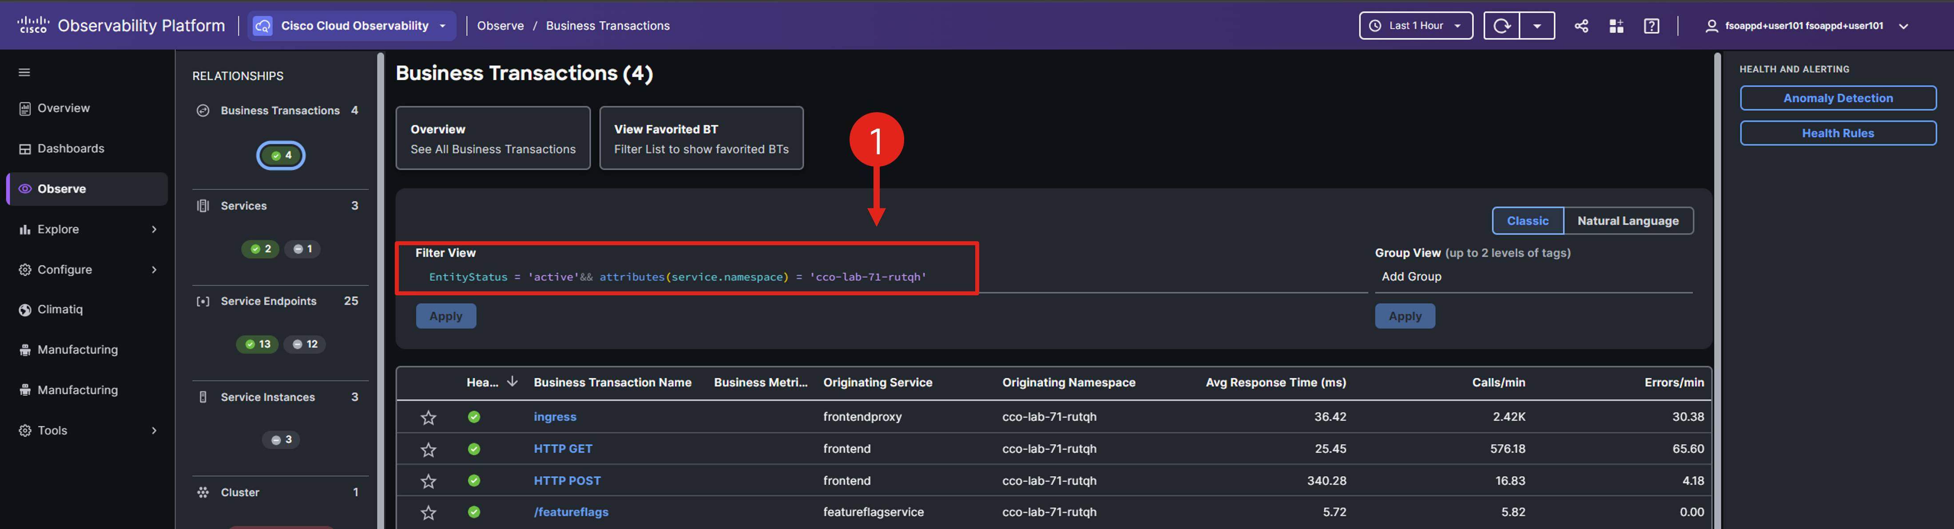Click the share icon in top bar
Image resolution: width=1954 pixels, height=529 pixels.
1581,26
